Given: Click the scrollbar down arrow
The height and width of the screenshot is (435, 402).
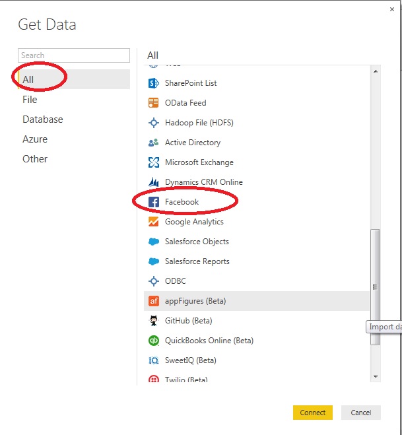Looking at the screenshot, I should [x=376, y=376].
